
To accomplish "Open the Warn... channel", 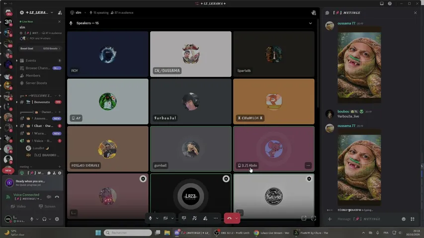I will (40, 133).
